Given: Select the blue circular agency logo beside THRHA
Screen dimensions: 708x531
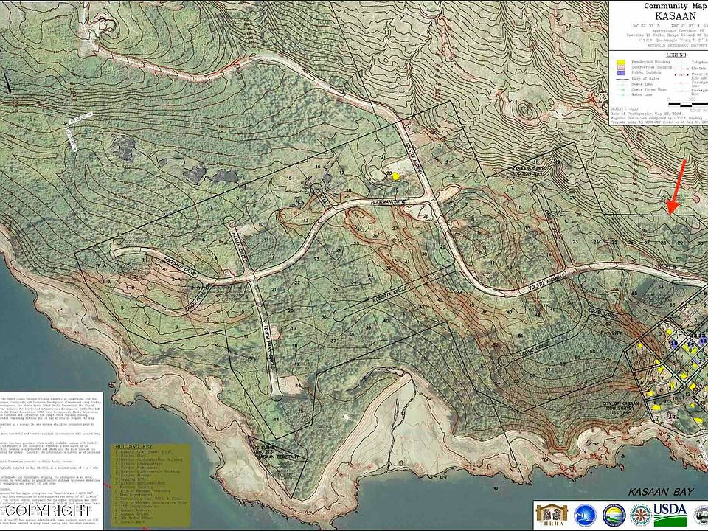Looking at the screenshot, I should [585, 516].
